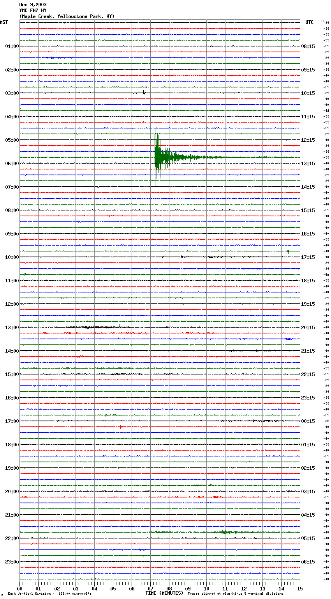Click the station code 'YMC EHZ WY'
Image resolution: width=331 pixels, height=599 pixels.
click(33, 11)
